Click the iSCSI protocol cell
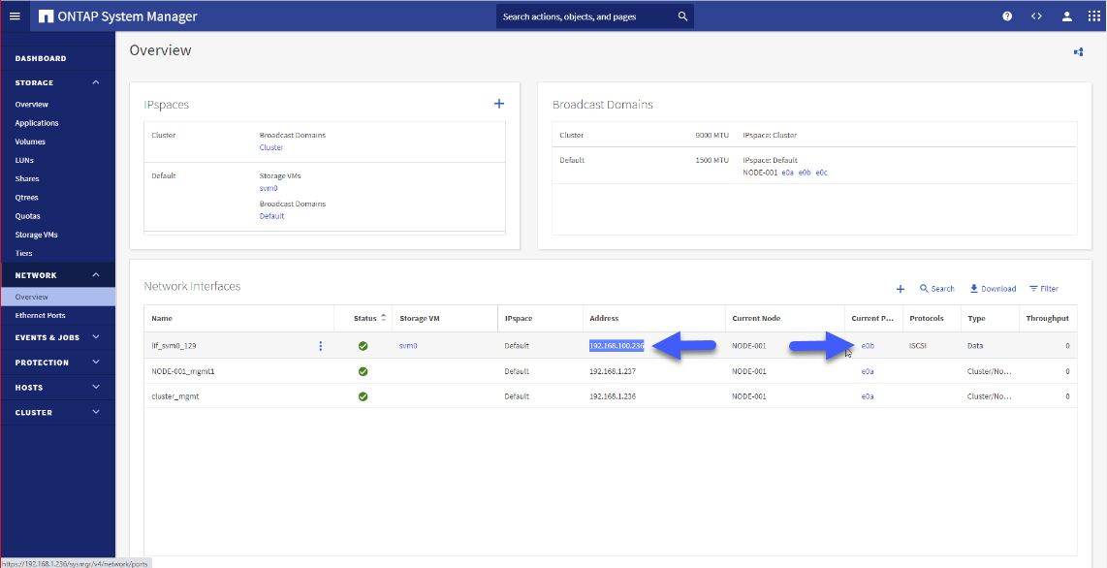Image resolution: width=1107 pixels, height=568 pixels. [x=920, y=346]
